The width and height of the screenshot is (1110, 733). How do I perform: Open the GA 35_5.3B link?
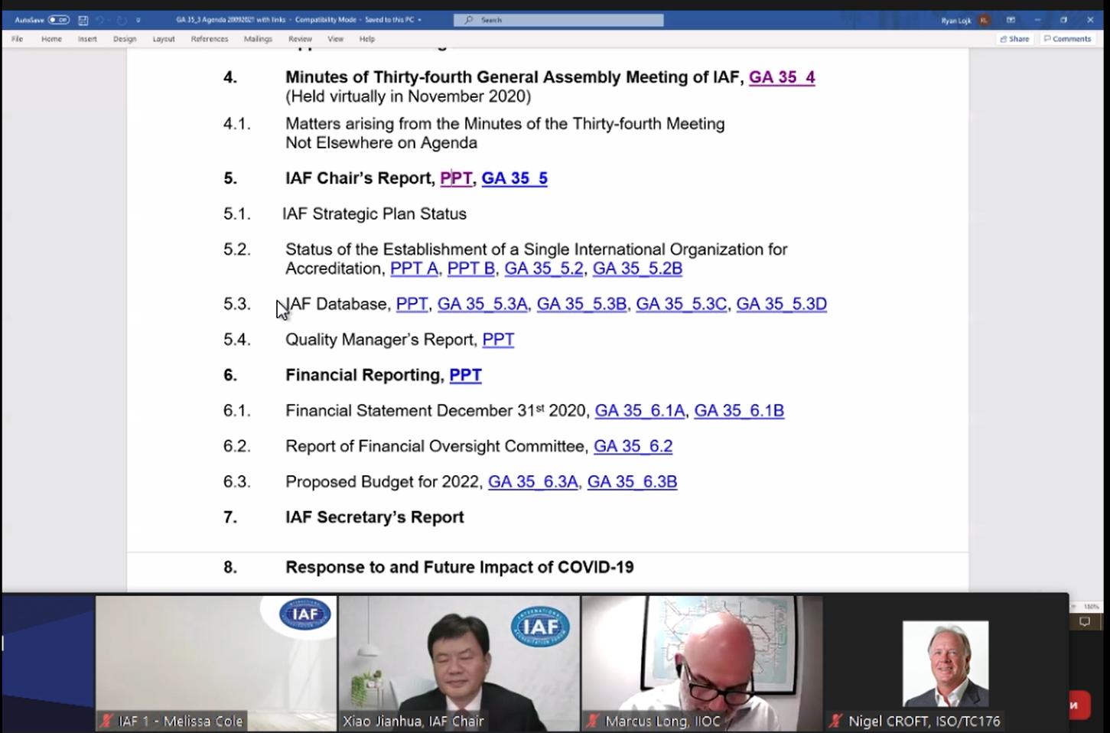point(581,305)
